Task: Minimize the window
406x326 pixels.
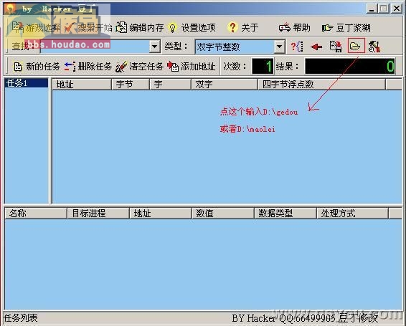Action: 372,9
